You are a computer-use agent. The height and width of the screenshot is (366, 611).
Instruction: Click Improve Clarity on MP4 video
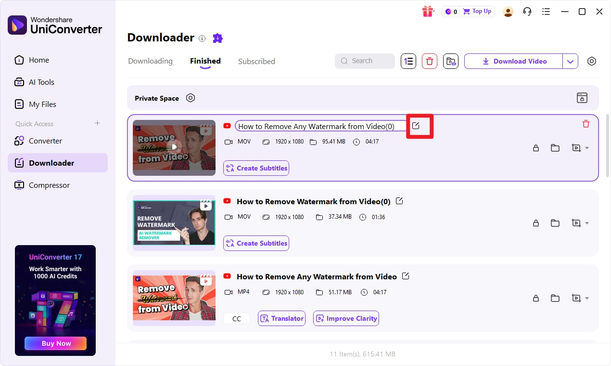coord(346,318)
